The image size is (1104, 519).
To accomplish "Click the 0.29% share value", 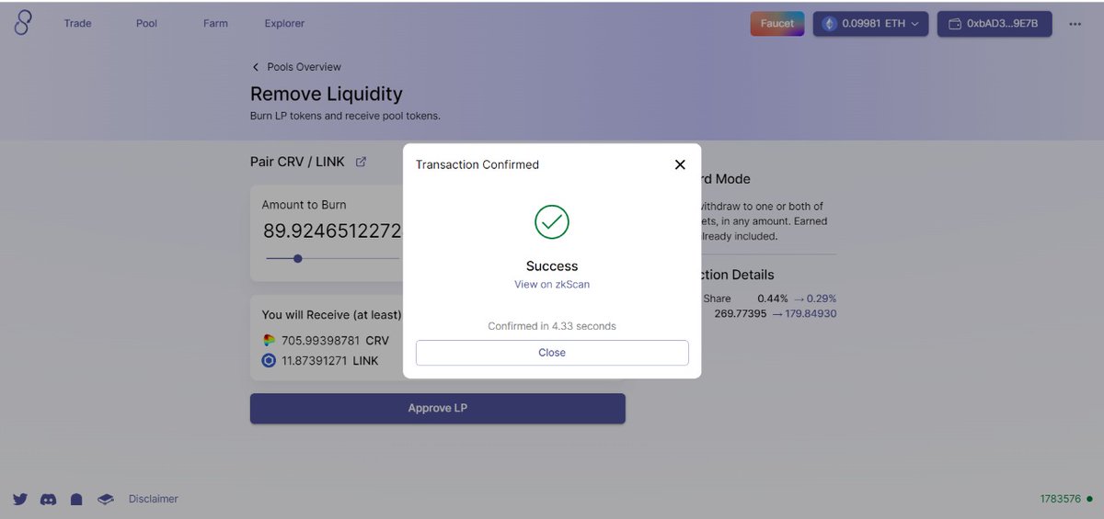I will click(x=822, y=299).
